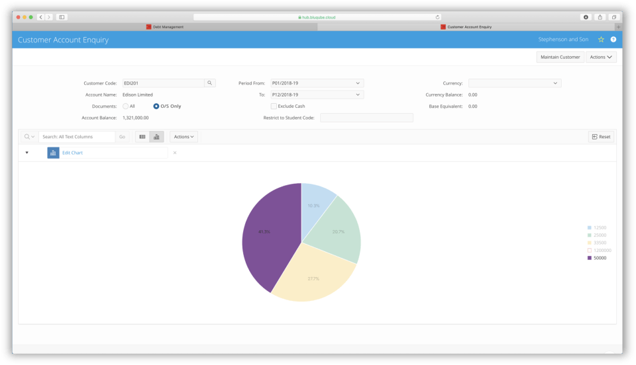The width and height of the screenshot is (636, 365).
Task: Switch to the Debt Management tab
Action: pyautogui.click(x=165, y=27)
